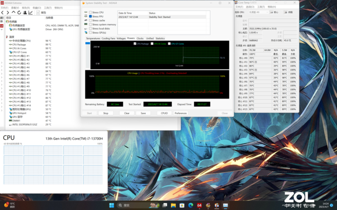337x210 pixels.
Task: Switch to the Temperatures tab
Action: click(x=93, y=38)
